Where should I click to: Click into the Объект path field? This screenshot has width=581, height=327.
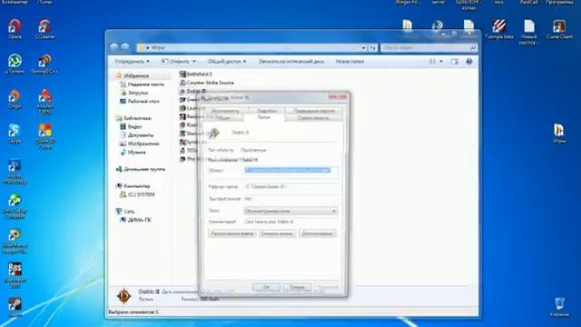click(290, 170)
